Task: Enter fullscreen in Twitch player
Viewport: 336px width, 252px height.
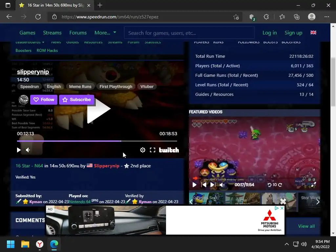Action: (x=152, y=150)
